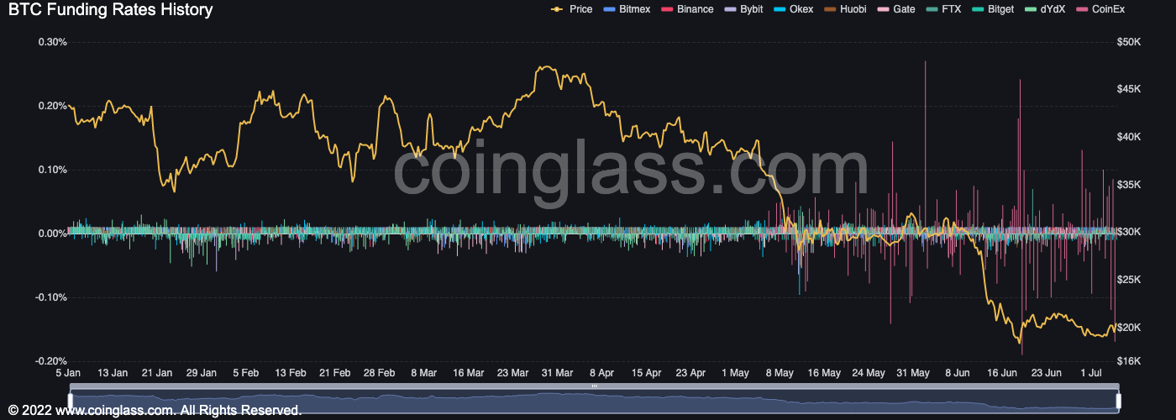Click the center grip of the zoom slider

coord(595,386)
